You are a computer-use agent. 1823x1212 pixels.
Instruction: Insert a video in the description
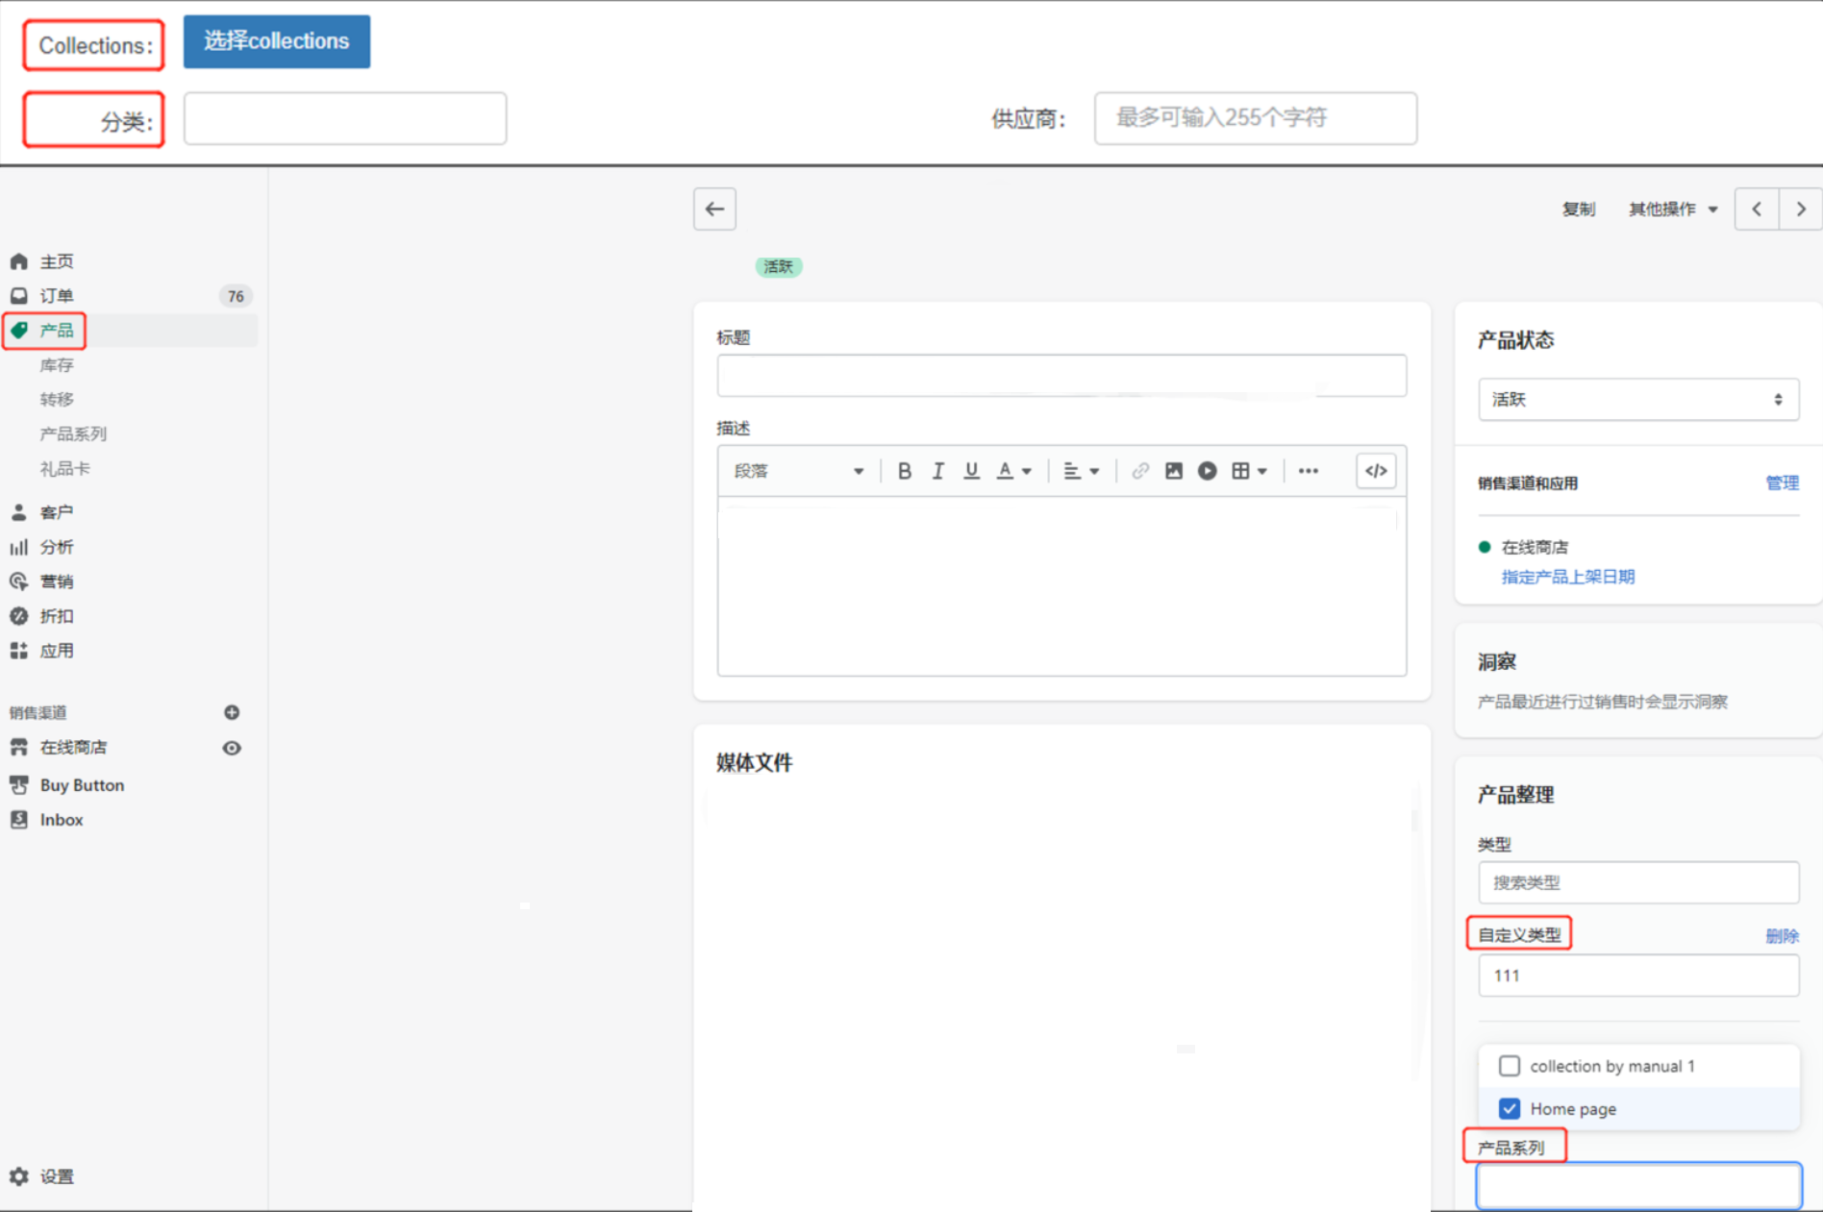point(1207,471)
